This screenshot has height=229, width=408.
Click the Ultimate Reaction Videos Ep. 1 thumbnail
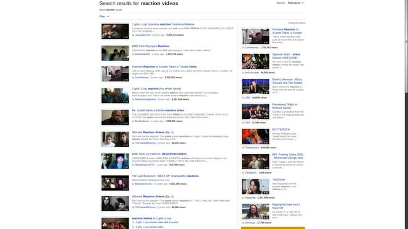click(x=115, y=139)
